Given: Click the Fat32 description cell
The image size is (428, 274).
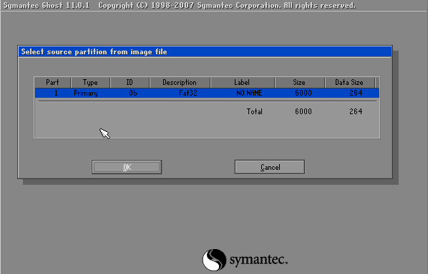Looking at the screenshot, I should [188, 93].
